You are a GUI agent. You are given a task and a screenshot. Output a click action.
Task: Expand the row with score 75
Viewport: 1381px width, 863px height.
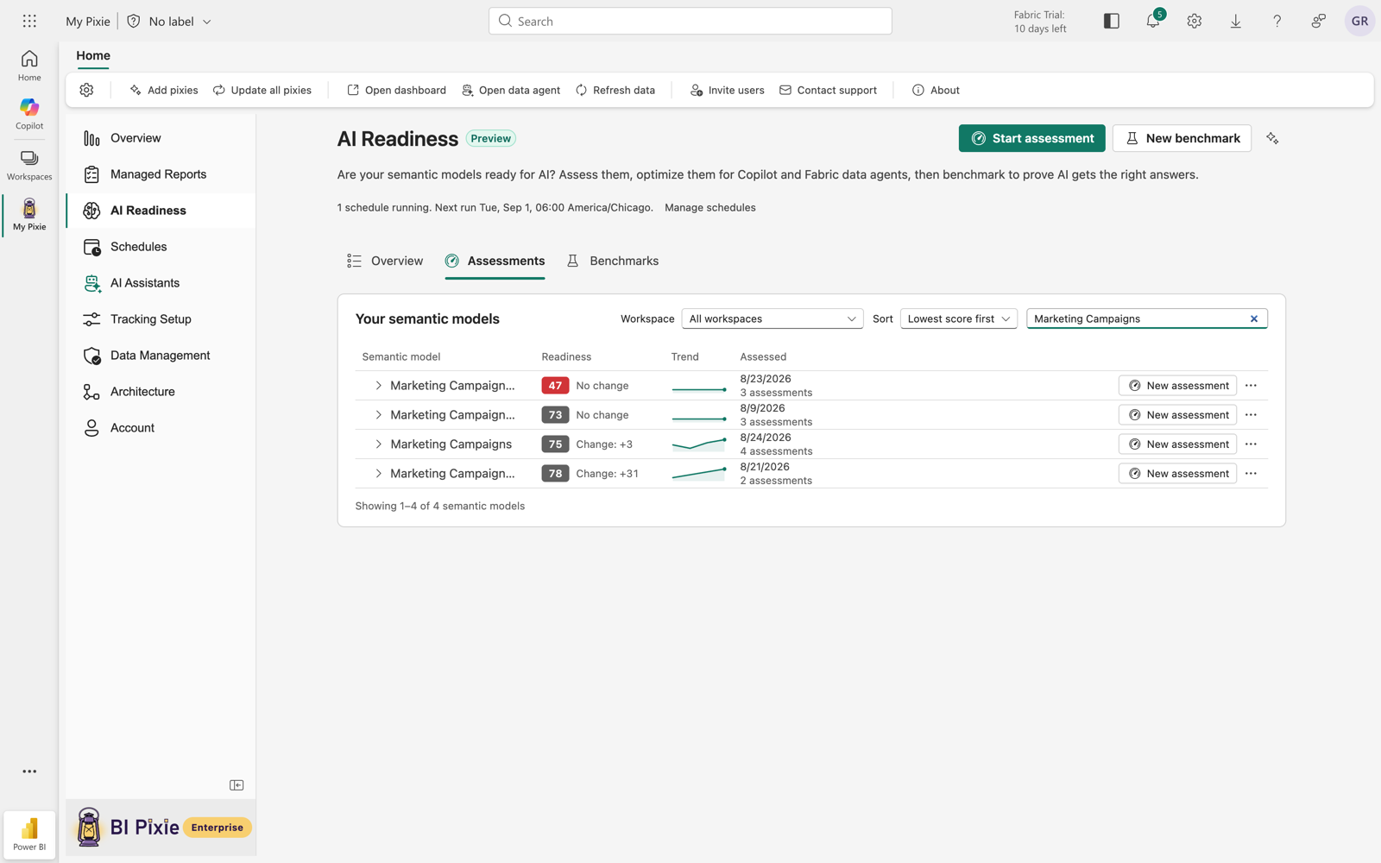click(x=378, y=444)
